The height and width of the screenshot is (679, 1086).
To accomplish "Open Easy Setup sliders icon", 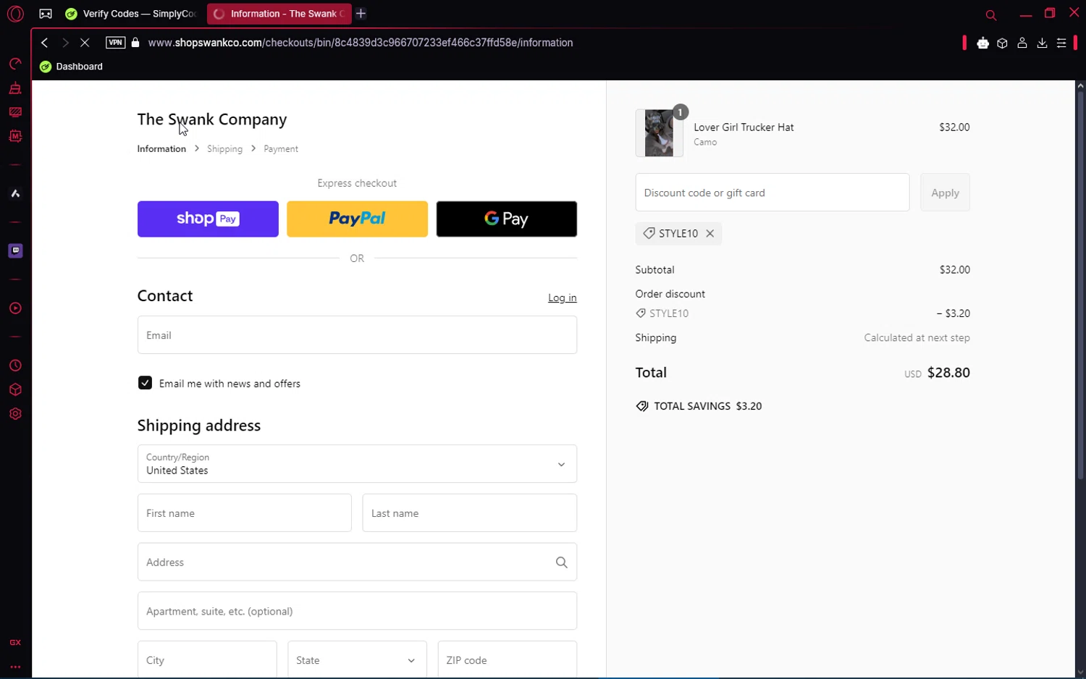I will coord(1061,43).
